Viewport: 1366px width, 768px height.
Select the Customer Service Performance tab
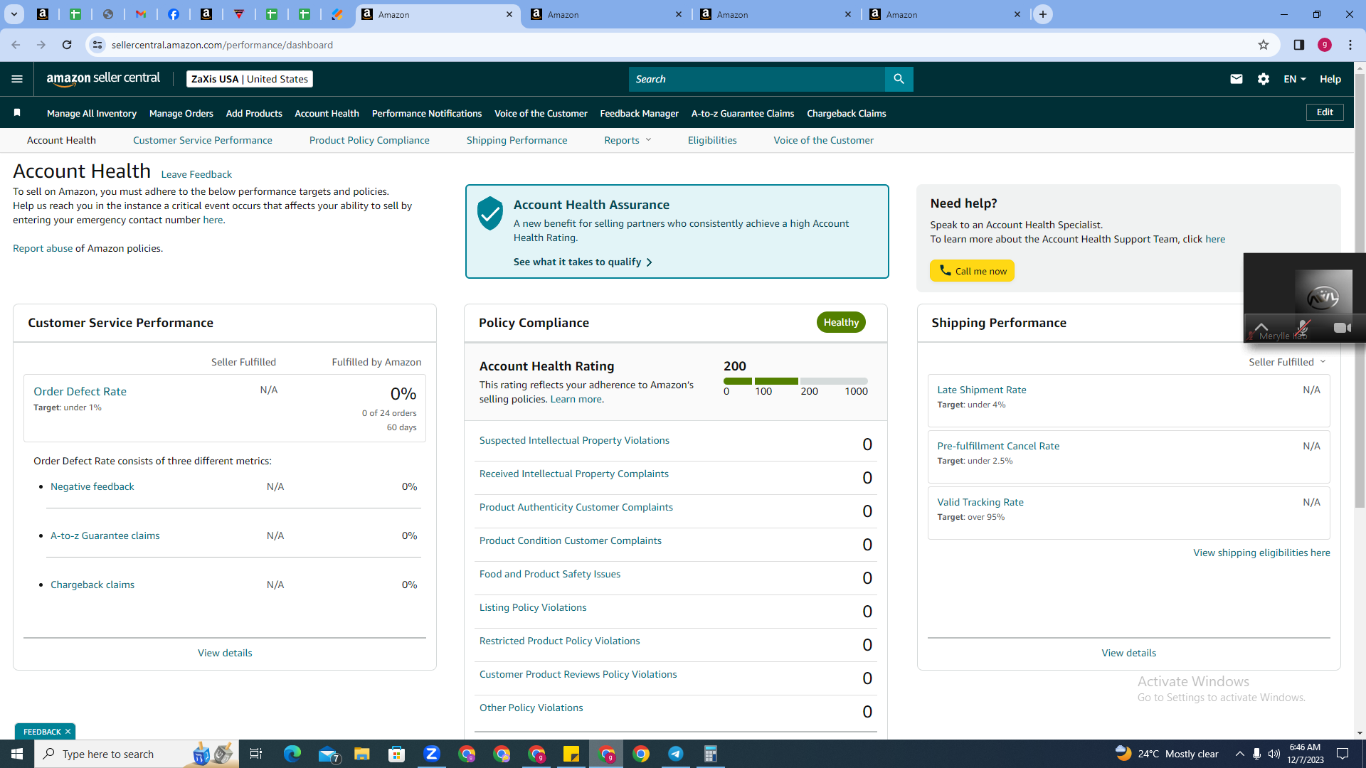tap(203, 140)
